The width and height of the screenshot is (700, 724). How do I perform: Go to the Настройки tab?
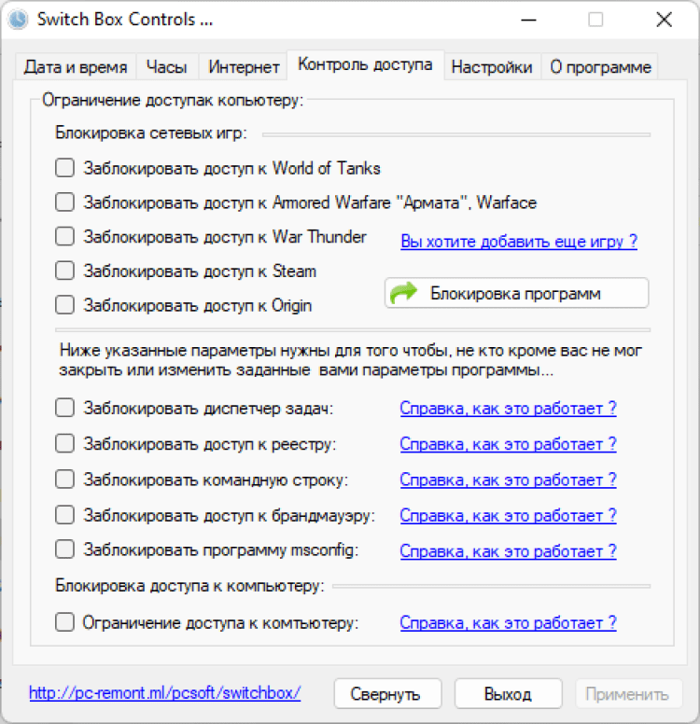491,67
